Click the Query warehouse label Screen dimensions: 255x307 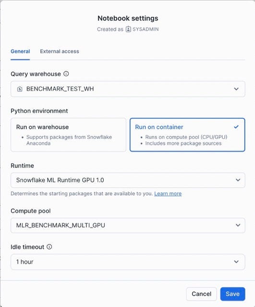36,74
